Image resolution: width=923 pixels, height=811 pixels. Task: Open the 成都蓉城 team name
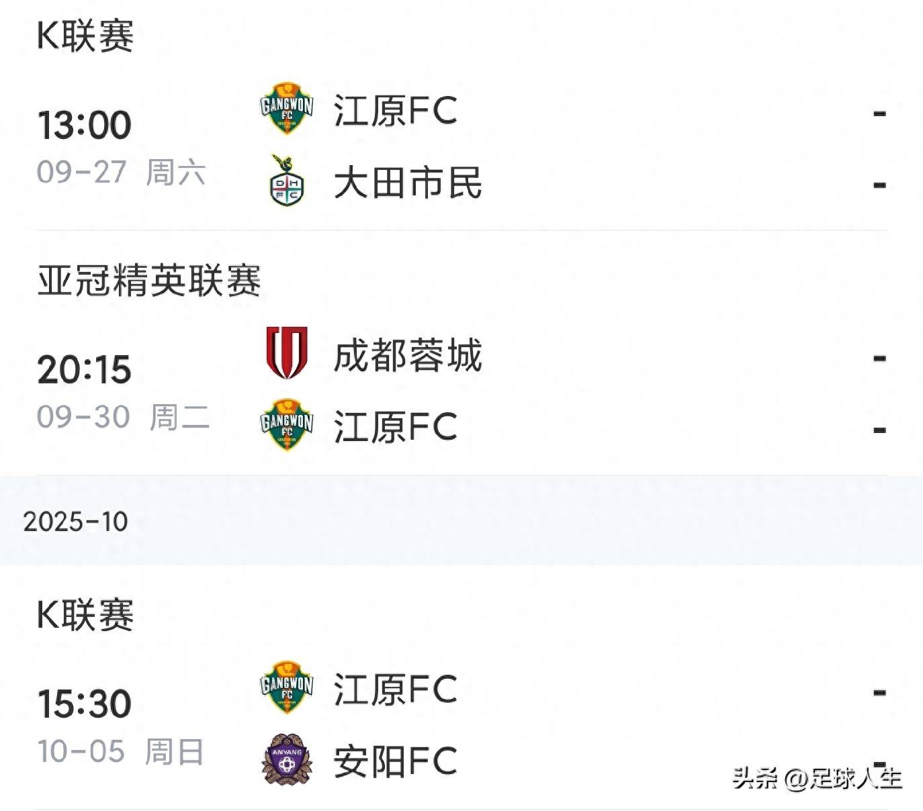click(x=408, y=355)
